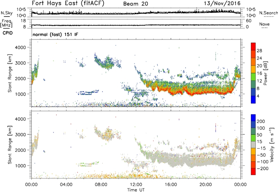Viewport: 278px width, 192px height.
Task: Click the "100" label on the Velocity scale
Action: pyautogui.click(x=261, y=128)
